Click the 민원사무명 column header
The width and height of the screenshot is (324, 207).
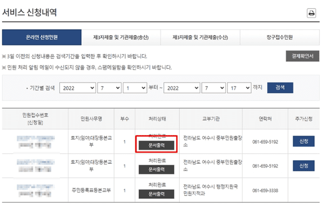(x=91, y=119)
